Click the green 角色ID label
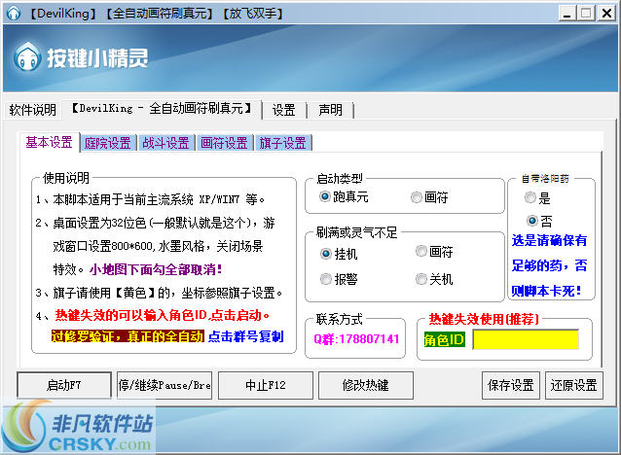 444,339
